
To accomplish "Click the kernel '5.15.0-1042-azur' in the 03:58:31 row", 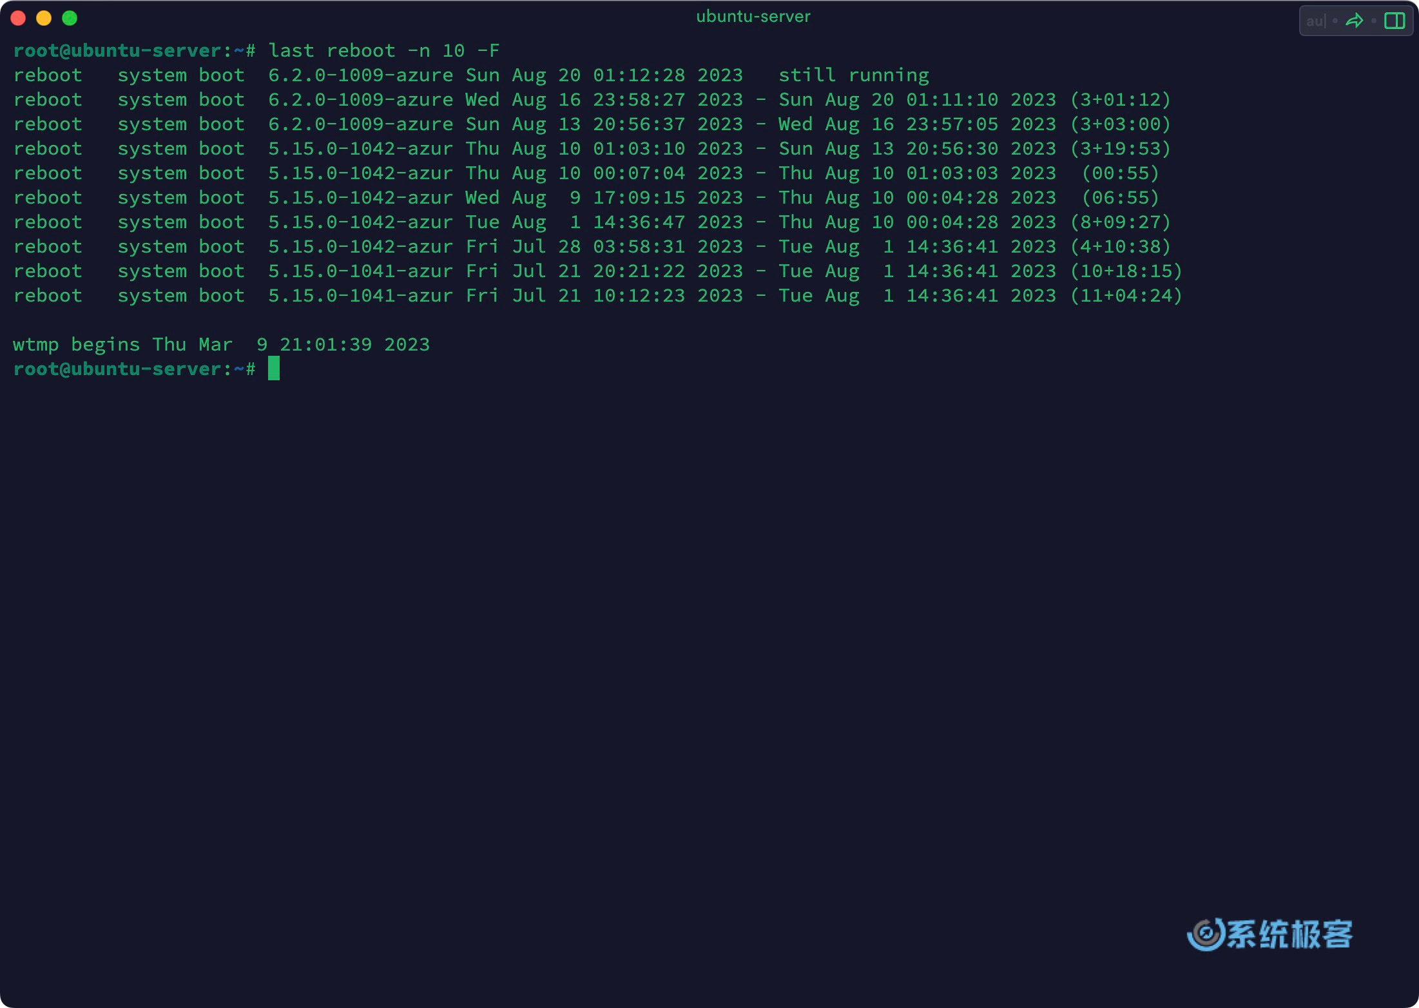I will (360, 246).
